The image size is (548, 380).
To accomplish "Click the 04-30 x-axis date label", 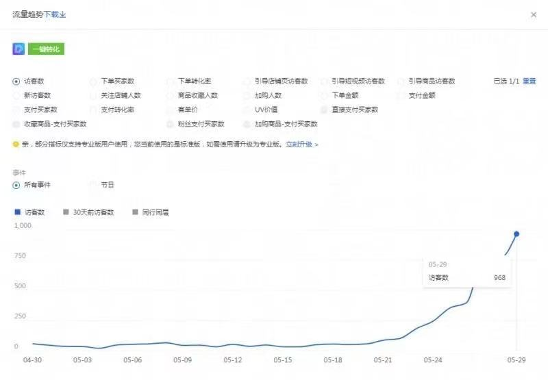I will [32, 359].
